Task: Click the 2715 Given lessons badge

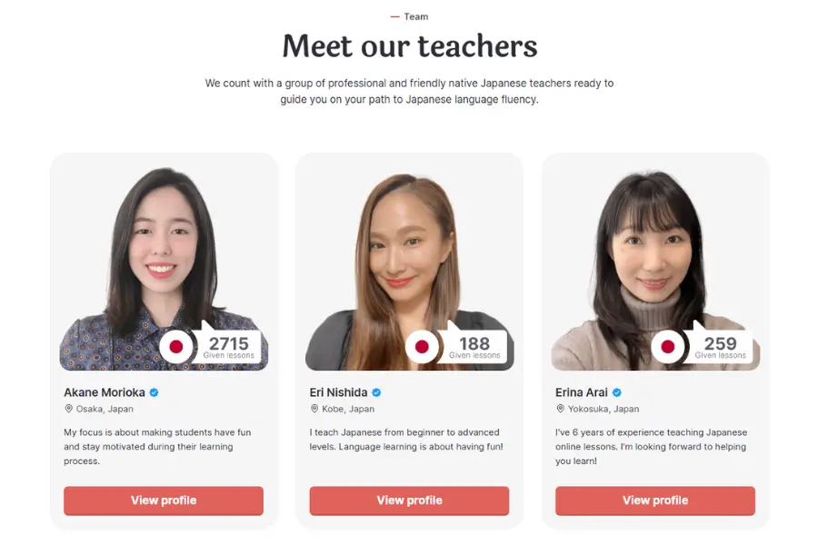Action: point(228,346)
